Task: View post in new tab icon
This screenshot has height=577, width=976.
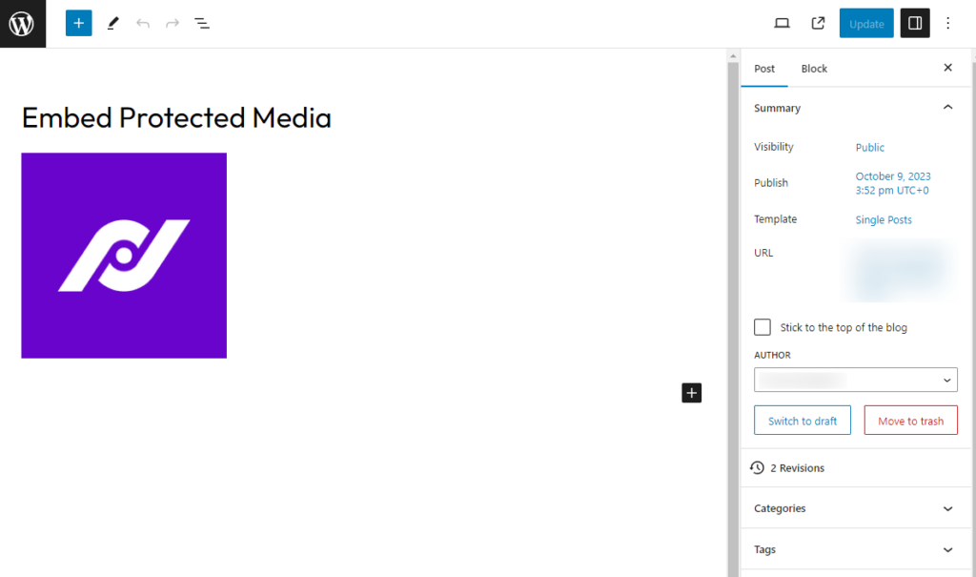Action: (818, 22)
